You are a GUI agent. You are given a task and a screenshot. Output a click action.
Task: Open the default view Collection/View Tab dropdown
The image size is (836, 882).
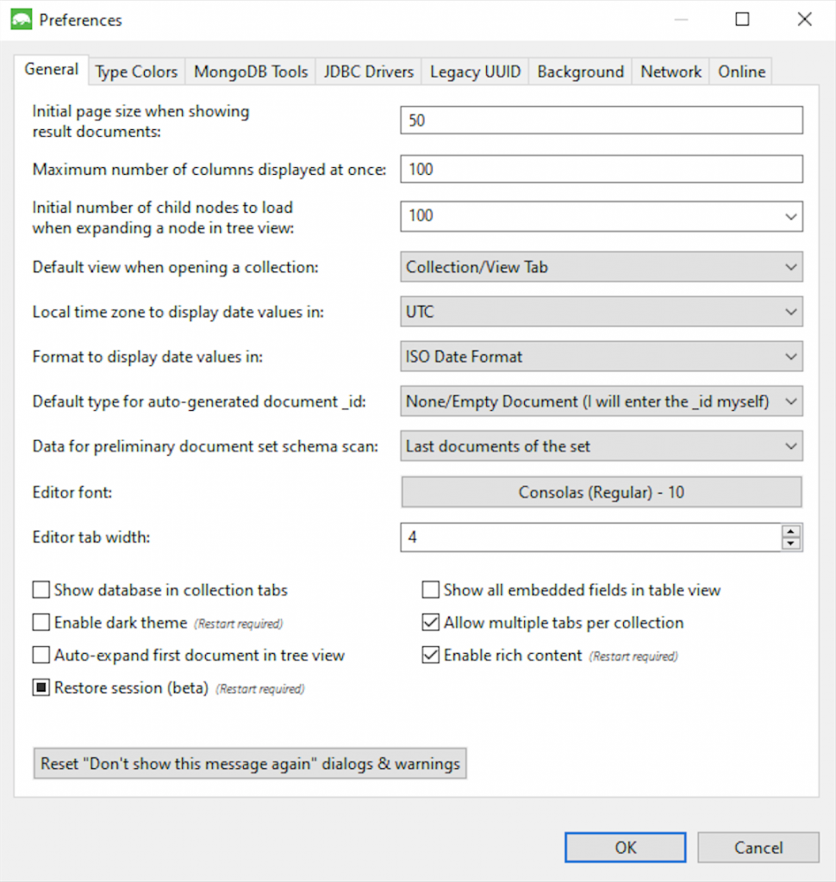pos(602,267)
